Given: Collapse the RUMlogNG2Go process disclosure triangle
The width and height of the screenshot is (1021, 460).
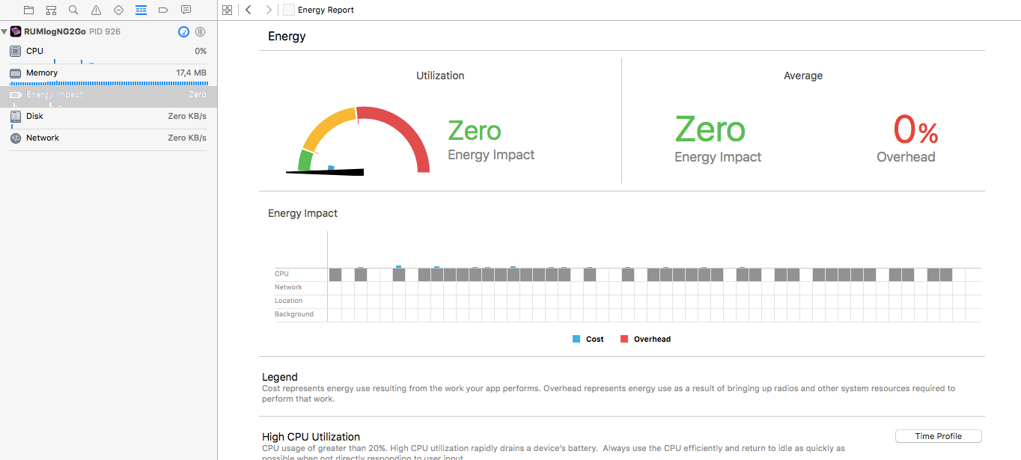Looking at the screenshot, I should click(4, 31).
